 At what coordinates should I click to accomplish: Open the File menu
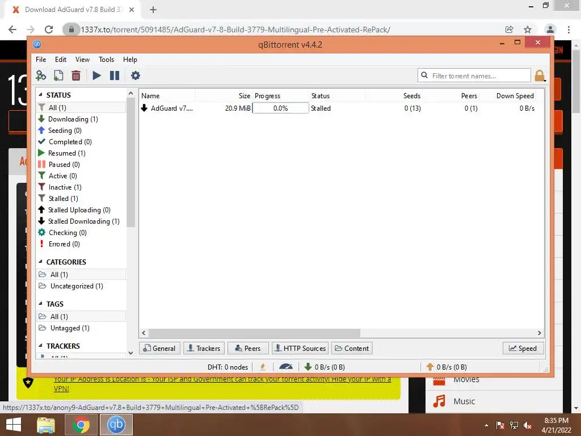(x=41, y=59)
